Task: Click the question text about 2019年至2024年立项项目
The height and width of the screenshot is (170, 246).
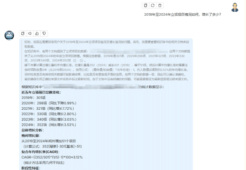Action: pyautogui.click(x=182, y=14)
